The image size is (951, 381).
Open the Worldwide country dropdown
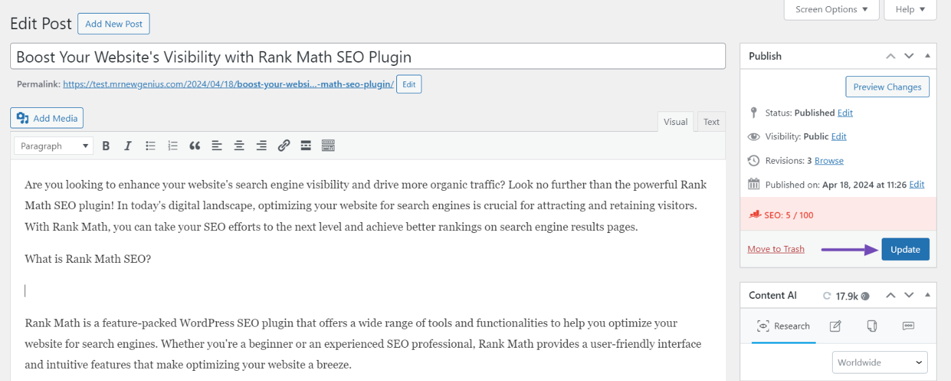[x=880, y=362]
